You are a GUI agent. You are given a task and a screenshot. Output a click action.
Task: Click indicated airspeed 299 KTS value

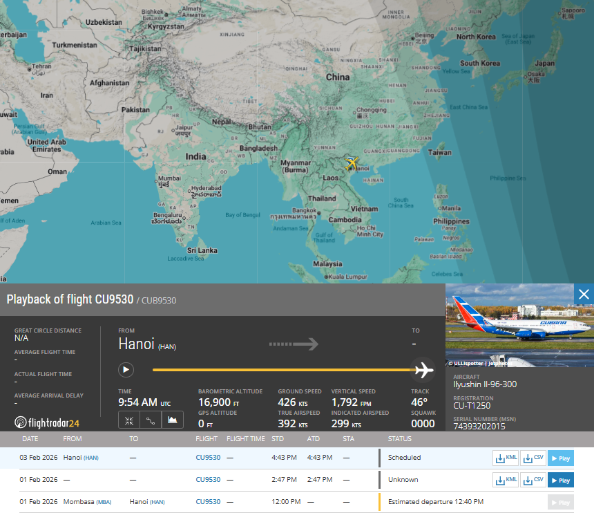(346, 424)
